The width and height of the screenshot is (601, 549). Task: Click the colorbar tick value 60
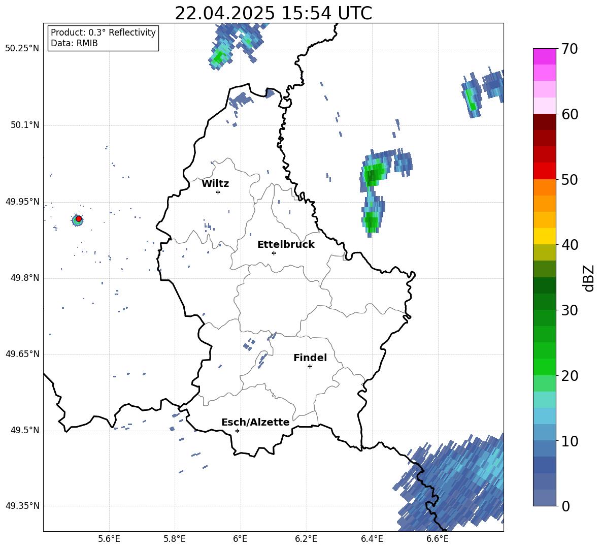click(570, 114)
